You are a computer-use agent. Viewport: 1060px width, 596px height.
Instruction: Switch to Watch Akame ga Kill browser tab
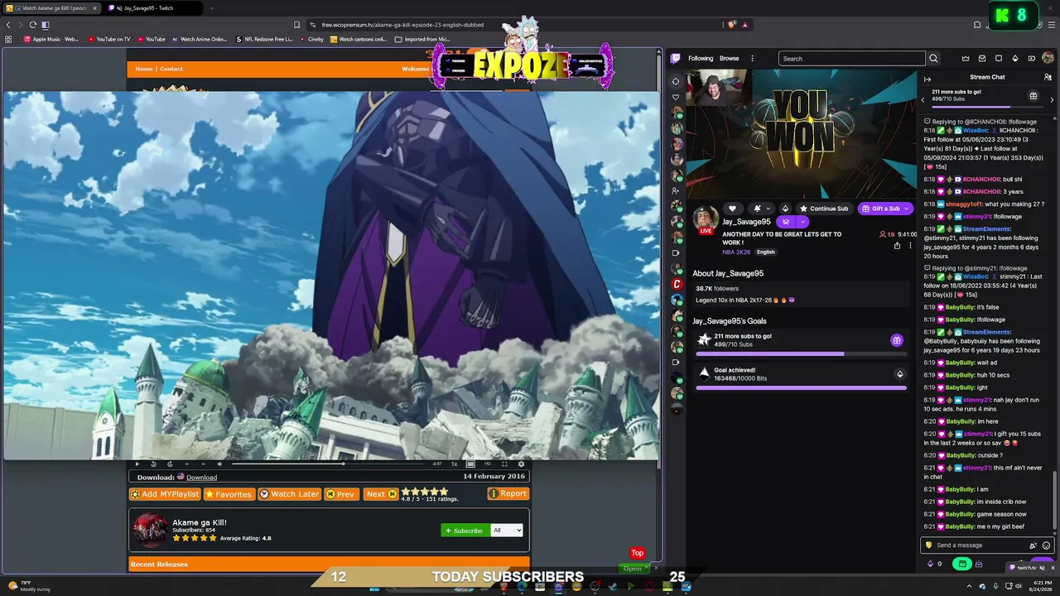[52, 8]
